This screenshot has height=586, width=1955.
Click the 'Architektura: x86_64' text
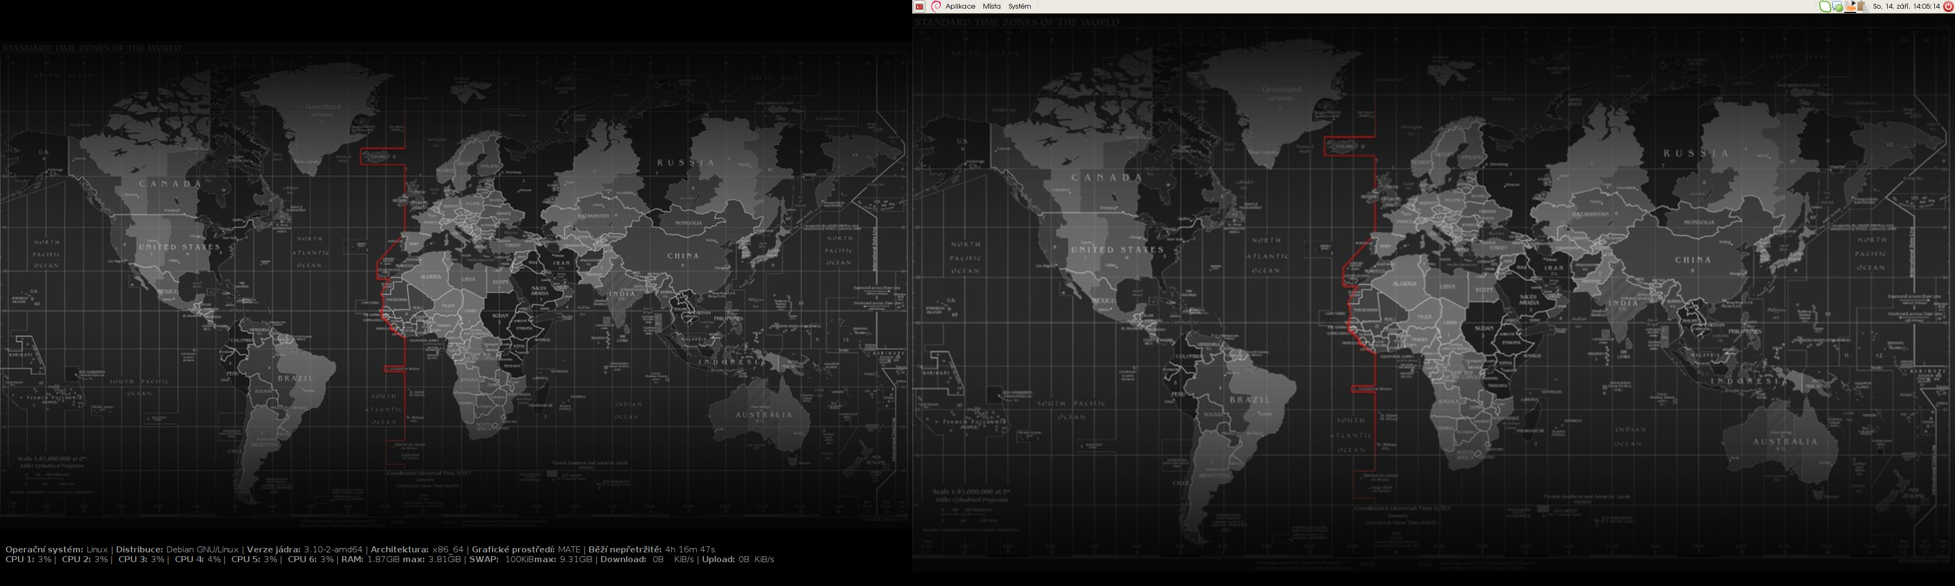pos(417,549)
